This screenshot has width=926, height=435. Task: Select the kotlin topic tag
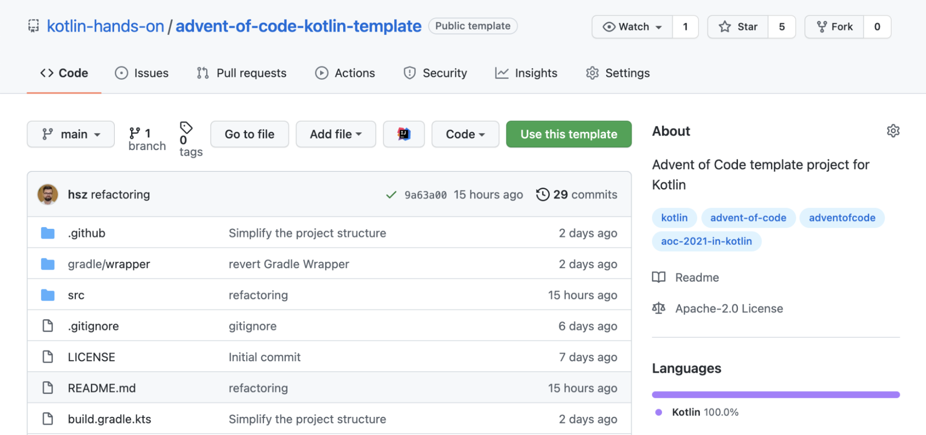coord(674,218)
